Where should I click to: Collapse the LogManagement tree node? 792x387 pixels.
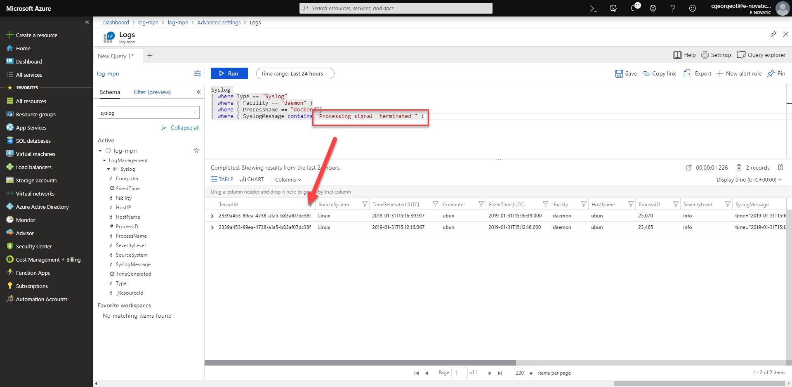coord(104,160)
